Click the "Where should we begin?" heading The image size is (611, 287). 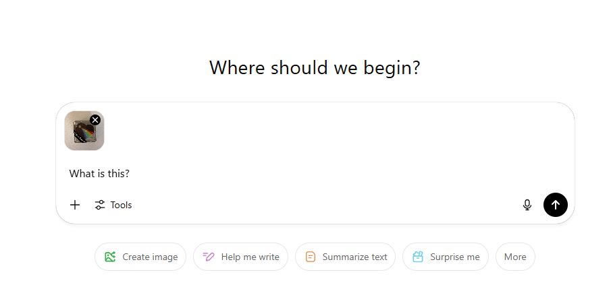pyautogui.click(x=315, y=68)
